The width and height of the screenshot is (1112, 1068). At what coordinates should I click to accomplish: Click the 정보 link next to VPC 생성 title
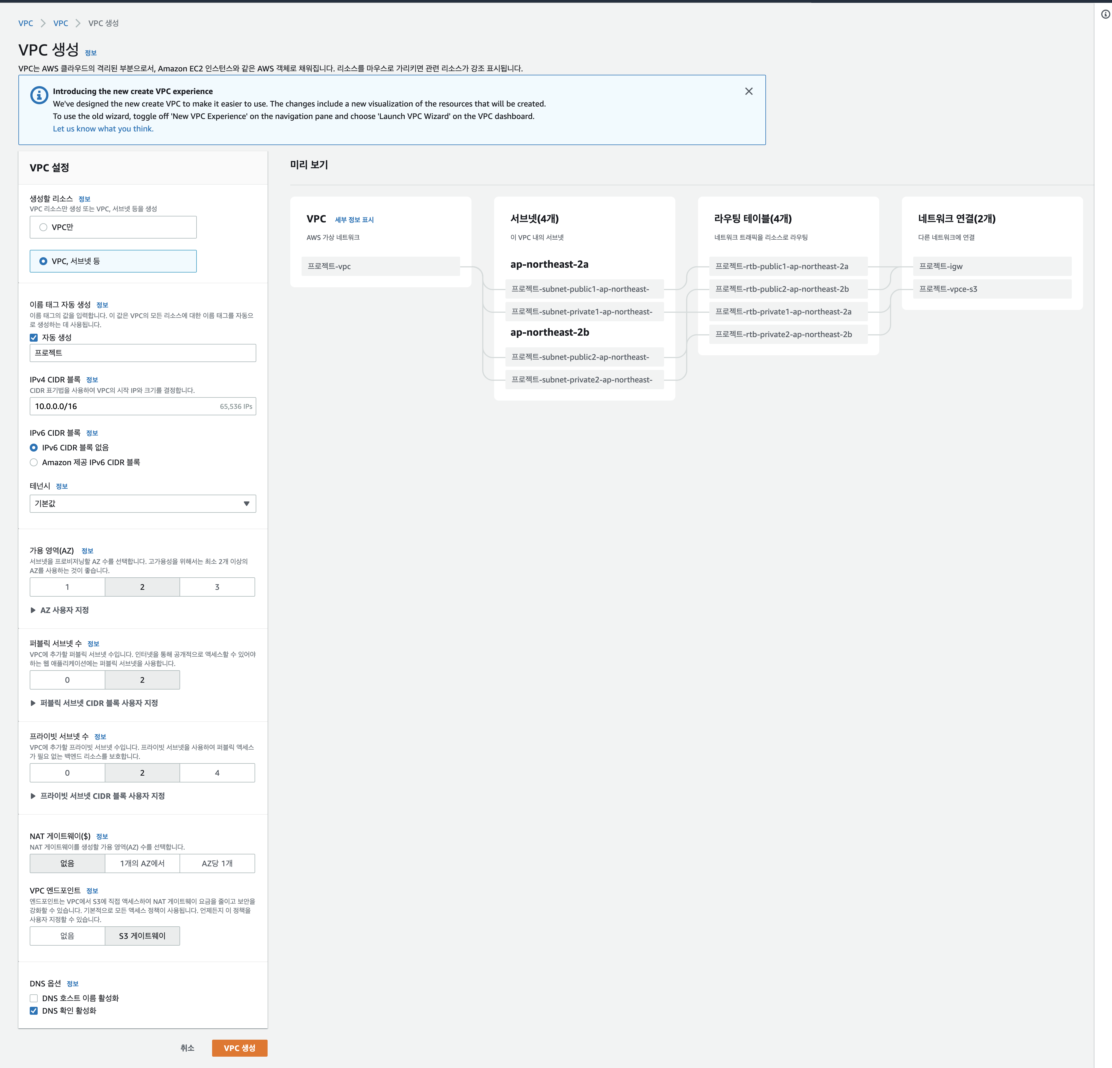[x=91, y=53]
